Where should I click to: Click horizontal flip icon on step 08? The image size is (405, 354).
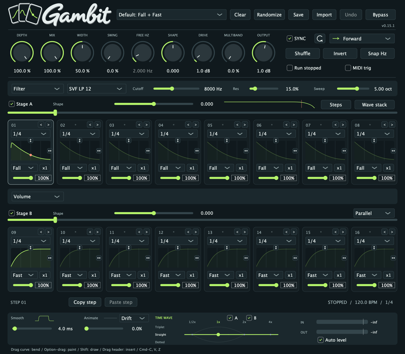coord(393,151)
